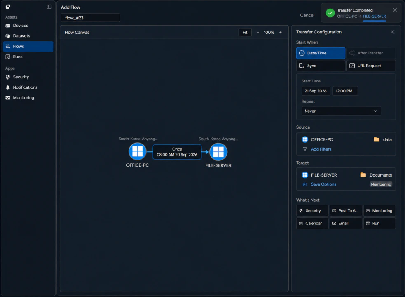Click the FILE-SERVER node icon on canvas

tap(218, 152)
